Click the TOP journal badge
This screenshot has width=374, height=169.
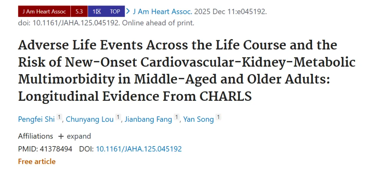click(115, 11)
